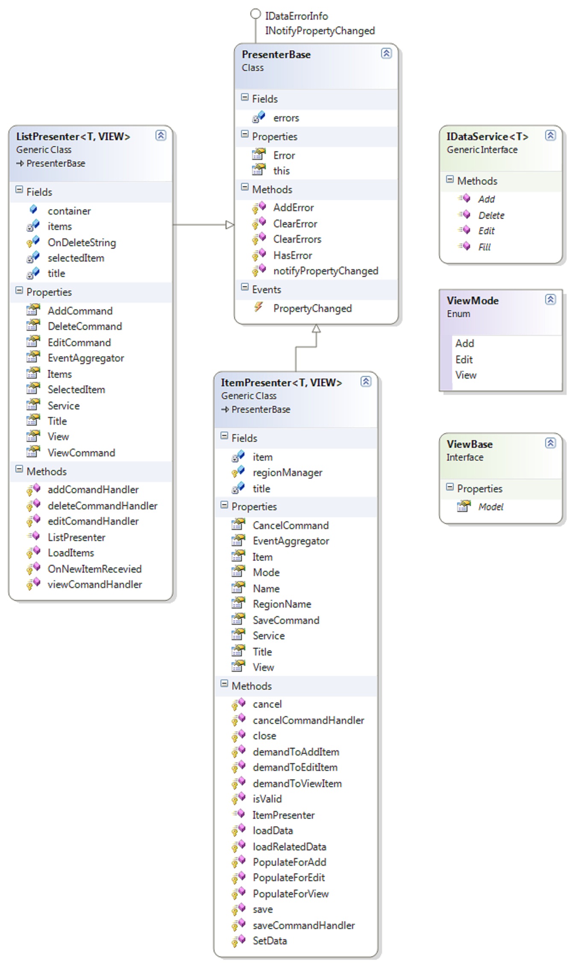Collapse the Properties section of ItemPresenter
Image resolution: width=570 pixels, height=964 pixels.
click(224, 505)
